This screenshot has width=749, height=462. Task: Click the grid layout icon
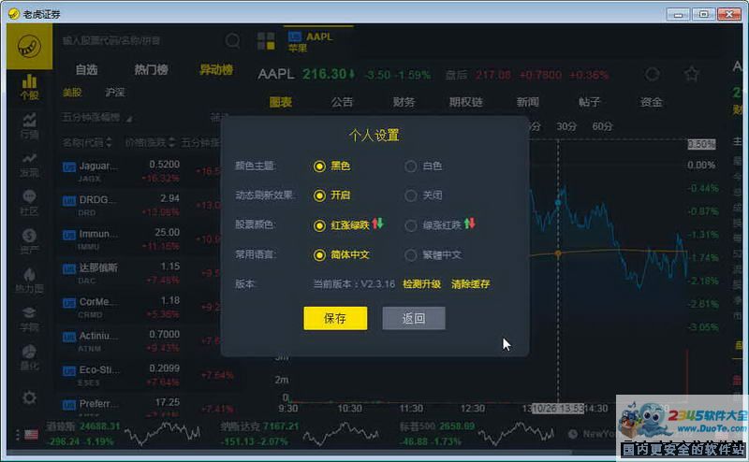[266, 41]
